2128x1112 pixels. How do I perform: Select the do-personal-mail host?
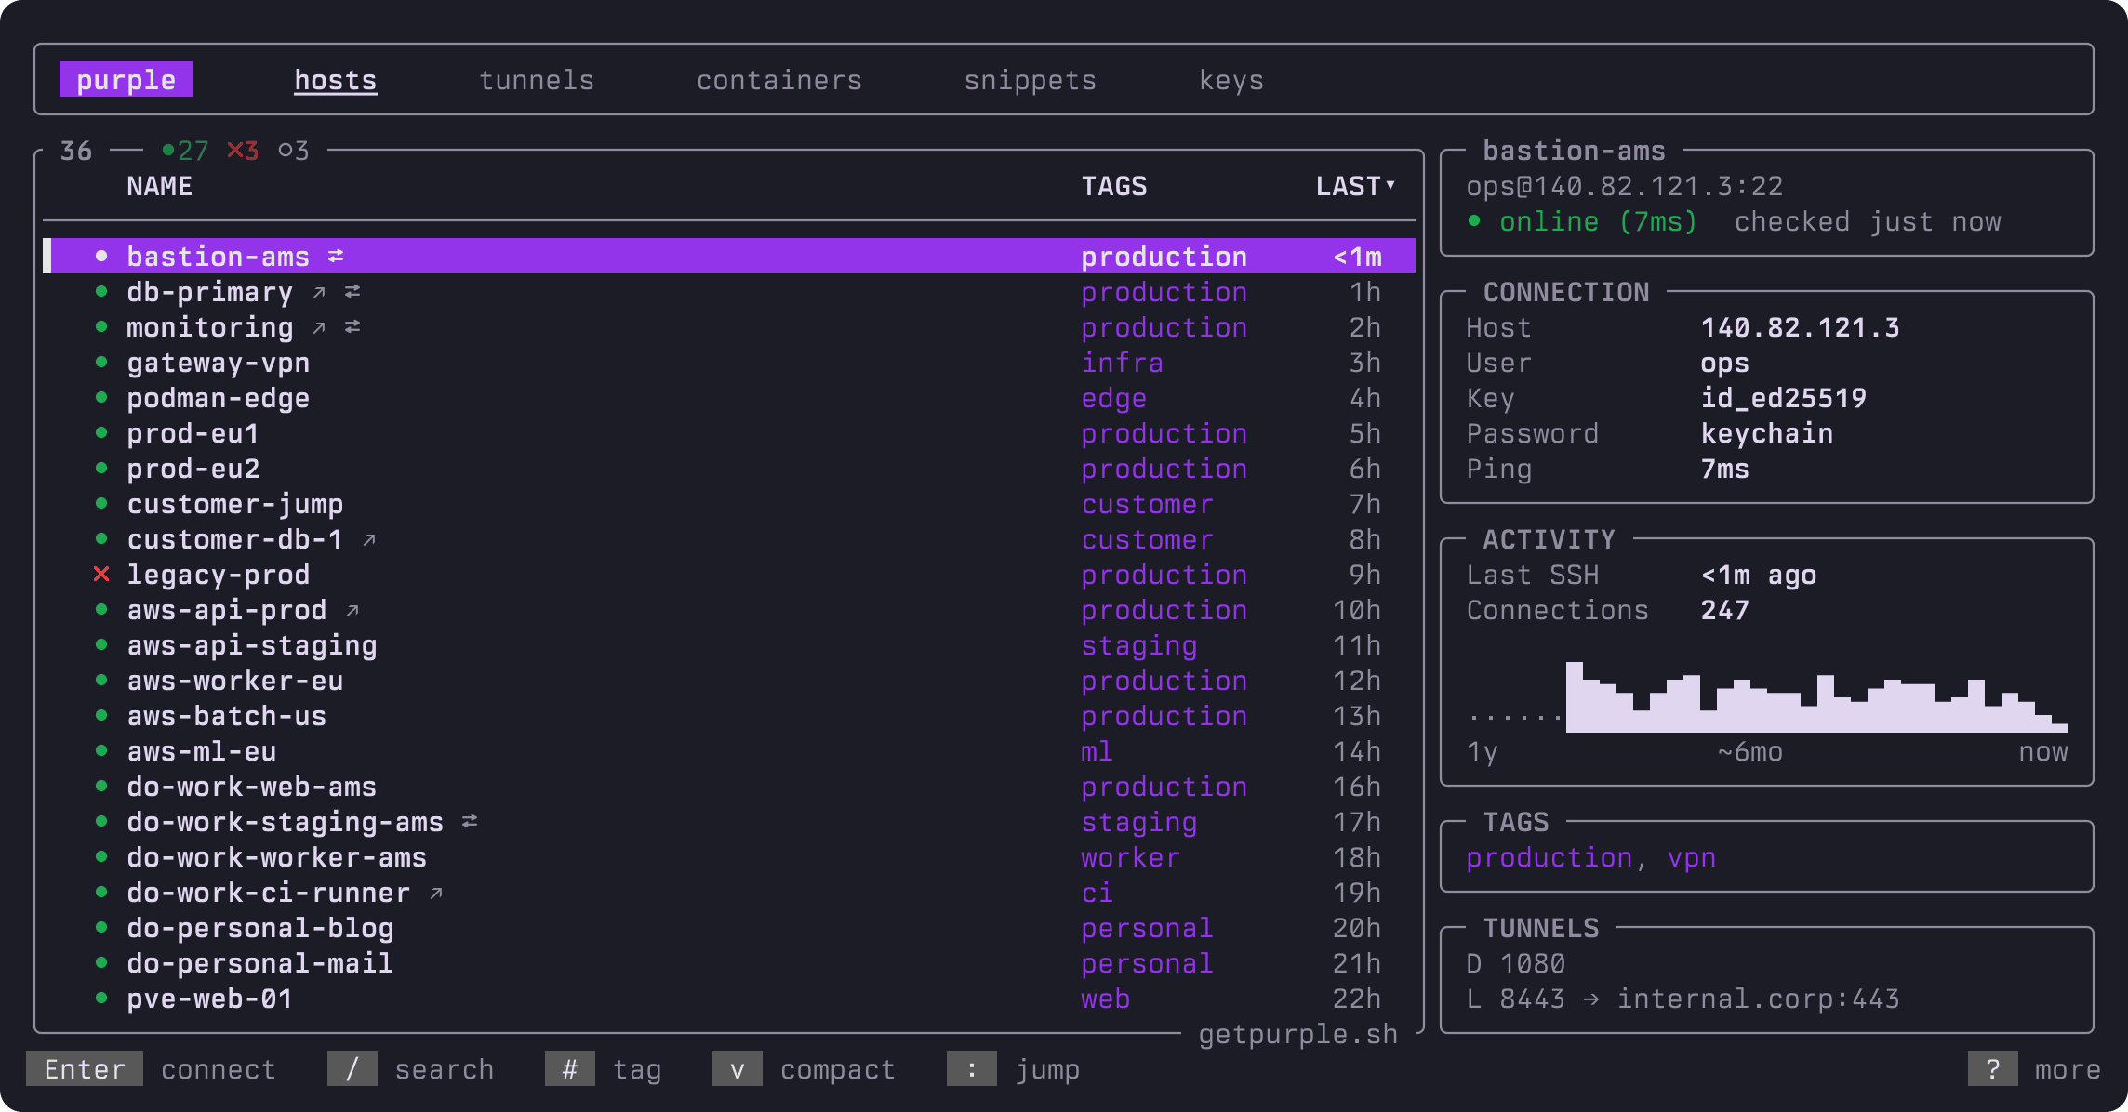point(729,963)
